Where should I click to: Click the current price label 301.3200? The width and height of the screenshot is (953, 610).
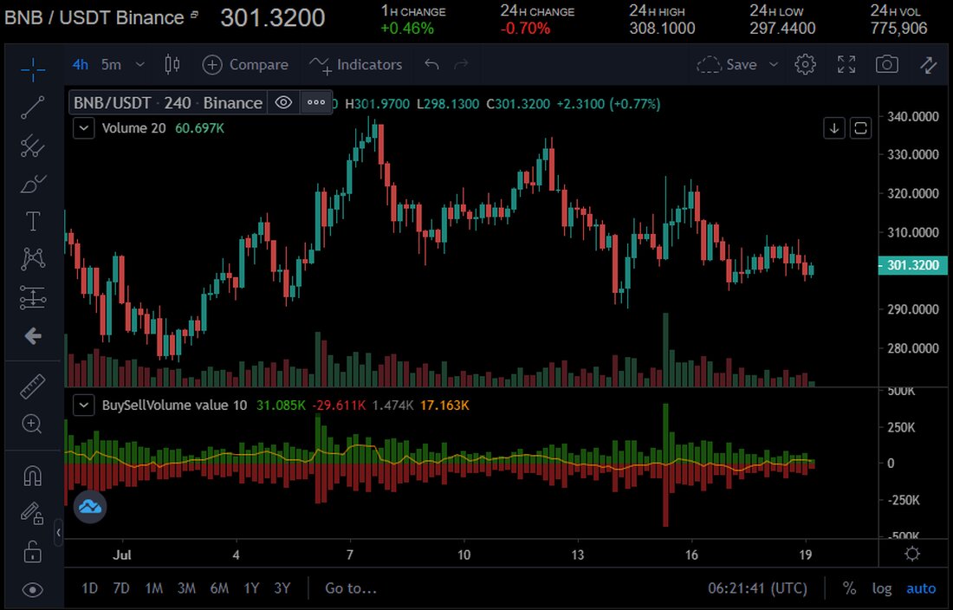913,265
